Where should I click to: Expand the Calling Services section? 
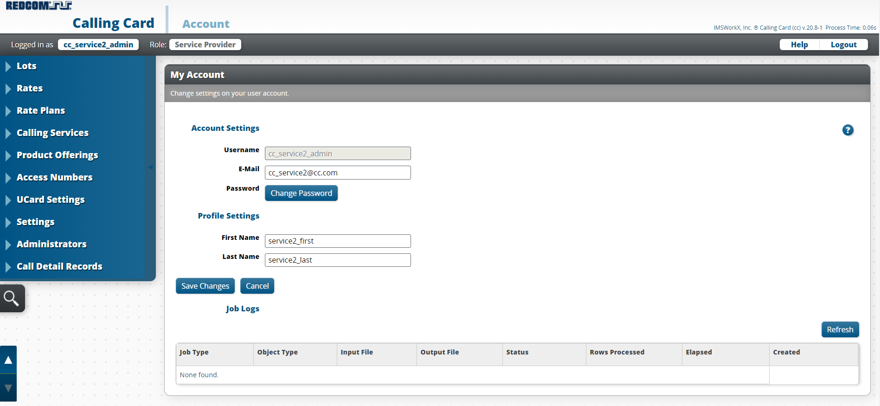click(x=52, y=133)
